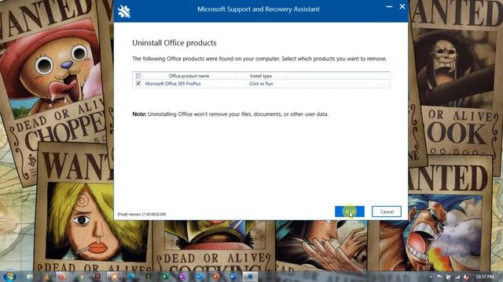The image size is (503, 282).
Task: Click the blue Next button
Action: [349, 211]
